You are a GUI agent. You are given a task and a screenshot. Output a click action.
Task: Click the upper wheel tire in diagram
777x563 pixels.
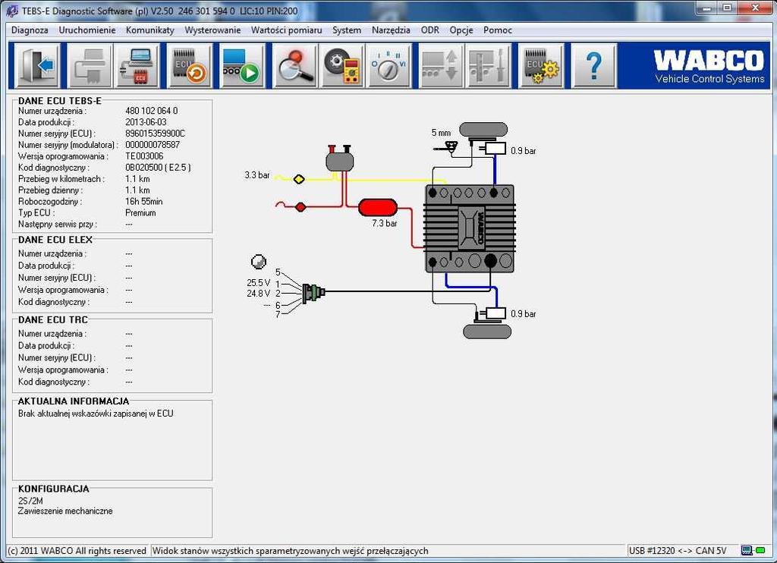pos(483,130)
